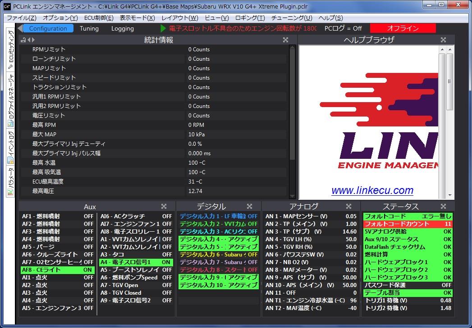Select the A7 - TGV Open row in Aux

[x=136, y=285]
